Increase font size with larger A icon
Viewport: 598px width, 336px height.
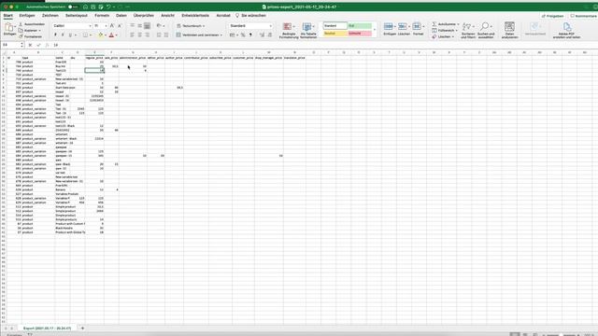(x=112, y=26)
